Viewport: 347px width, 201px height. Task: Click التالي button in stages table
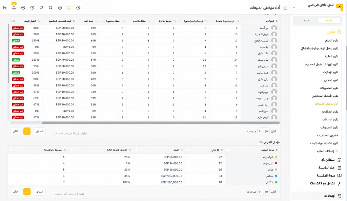pos(16,192)
